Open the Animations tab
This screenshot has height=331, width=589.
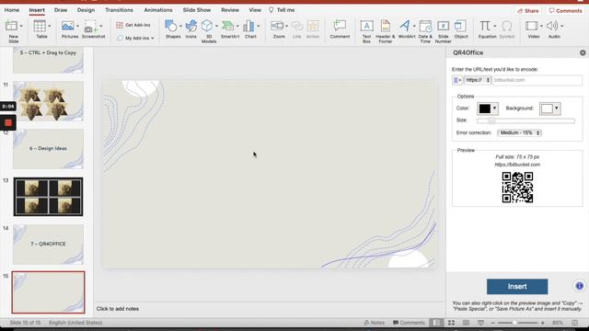(x=158, y=10)
